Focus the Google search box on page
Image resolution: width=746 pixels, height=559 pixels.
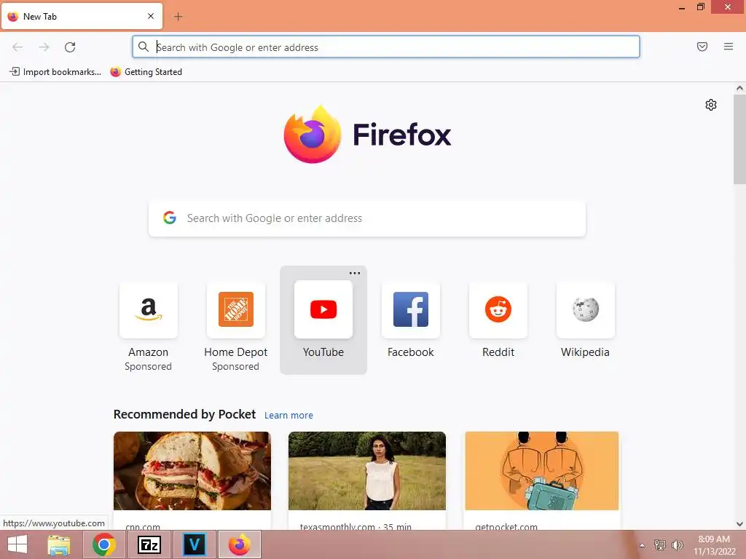click(x=367, y=218)
